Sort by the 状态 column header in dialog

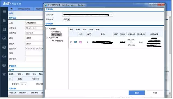80,35
